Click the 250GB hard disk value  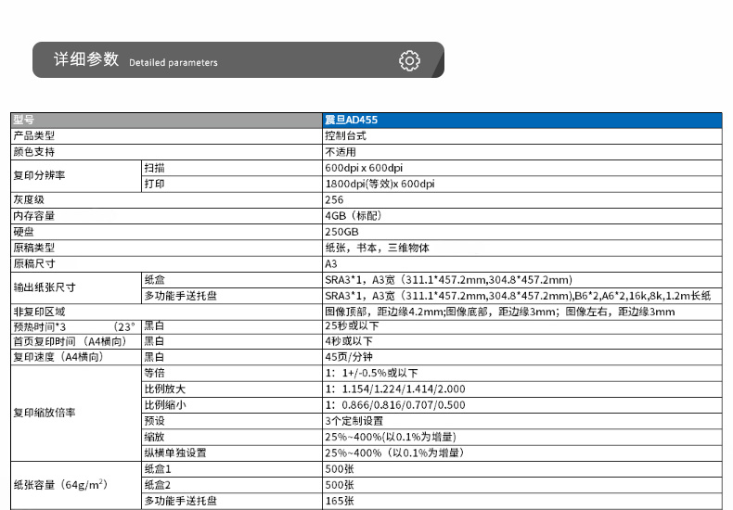(x=341, y=232)
